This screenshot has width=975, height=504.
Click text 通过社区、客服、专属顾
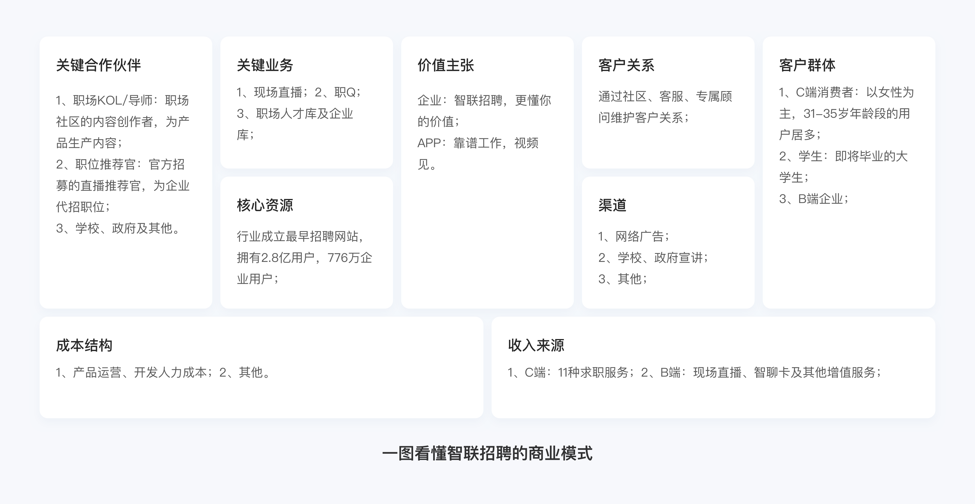click(x=665, y=96)
